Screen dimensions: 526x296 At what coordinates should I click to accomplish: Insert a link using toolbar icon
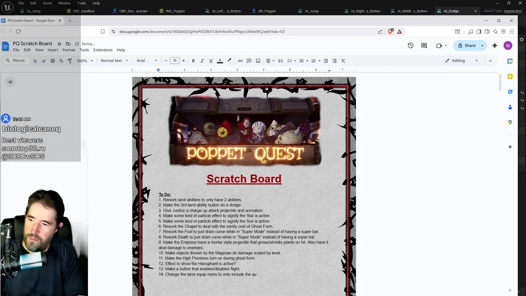tap(240, 61)
